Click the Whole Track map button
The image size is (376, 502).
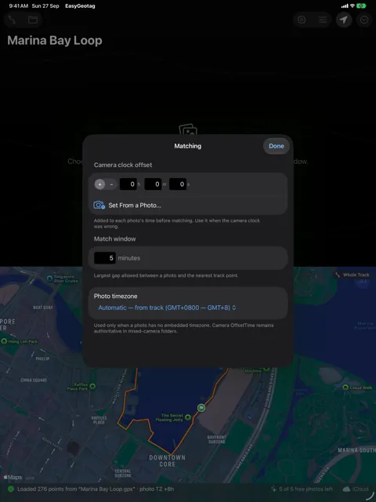click(x=352, y=275)
